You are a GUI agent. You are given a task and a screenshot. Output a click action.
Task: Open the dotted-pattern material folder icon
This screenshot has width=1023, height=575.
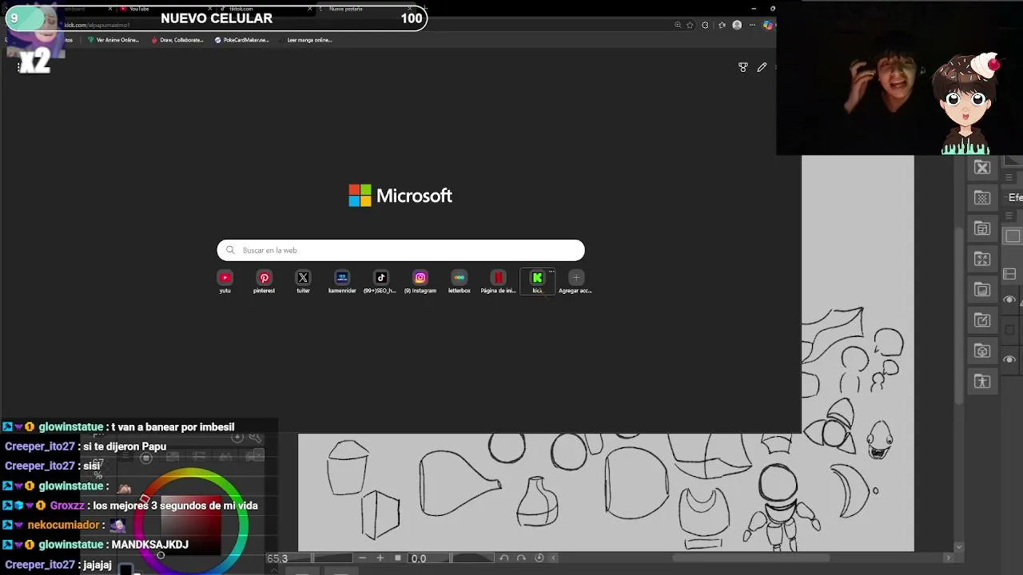pyautogui.click(x=982, y=198)
